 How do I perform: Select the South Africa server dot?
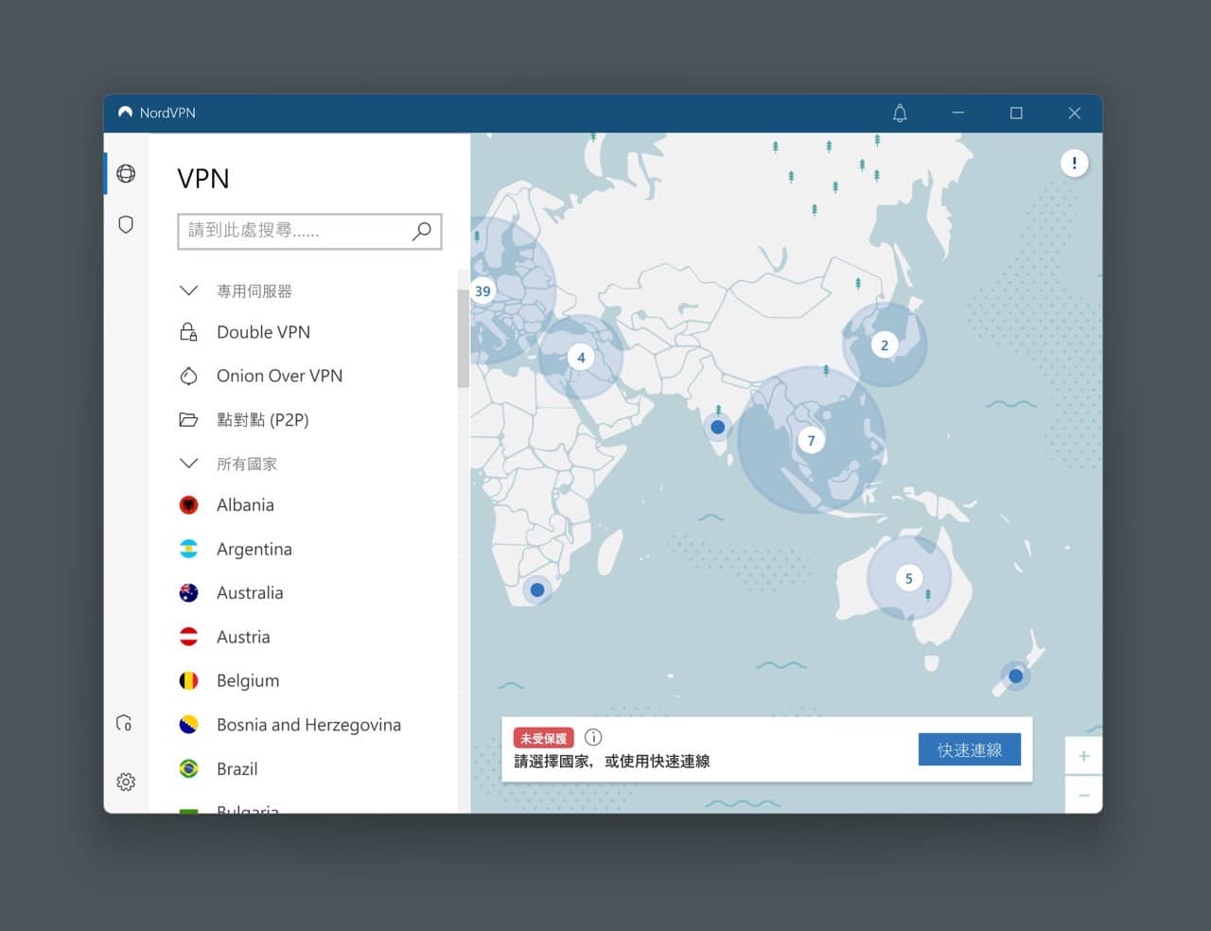537,589
